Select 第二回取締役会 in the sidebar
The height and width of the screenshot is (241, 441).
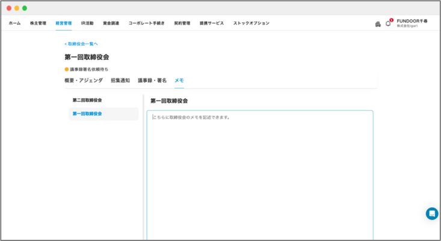click(x=87, y=100)
